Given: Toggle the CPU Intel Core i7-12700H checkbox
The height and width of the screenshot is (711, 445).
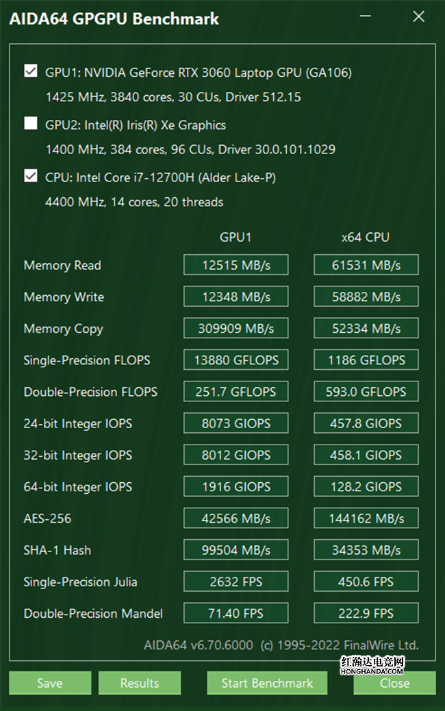Looking at the screenshot, I should click(31, 176).
